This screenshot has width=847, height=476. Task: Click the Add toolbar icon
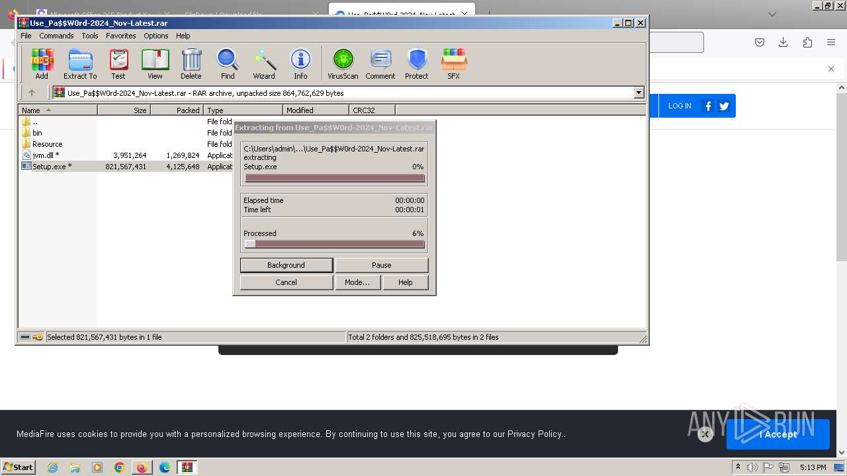pos(42,64)
